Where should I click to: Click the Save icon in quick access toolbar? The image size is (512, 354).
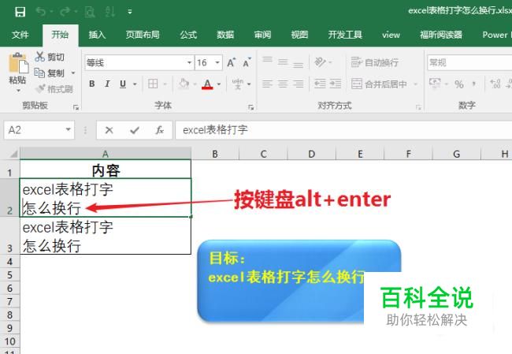pyautogui.click(x=20, y=12)
